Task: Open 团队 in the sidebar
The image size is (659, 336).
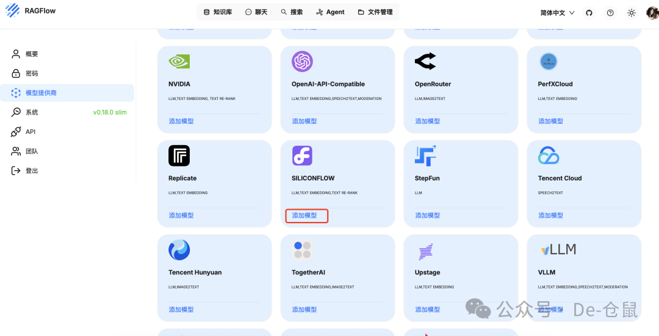Action: (x=67, y=151)
